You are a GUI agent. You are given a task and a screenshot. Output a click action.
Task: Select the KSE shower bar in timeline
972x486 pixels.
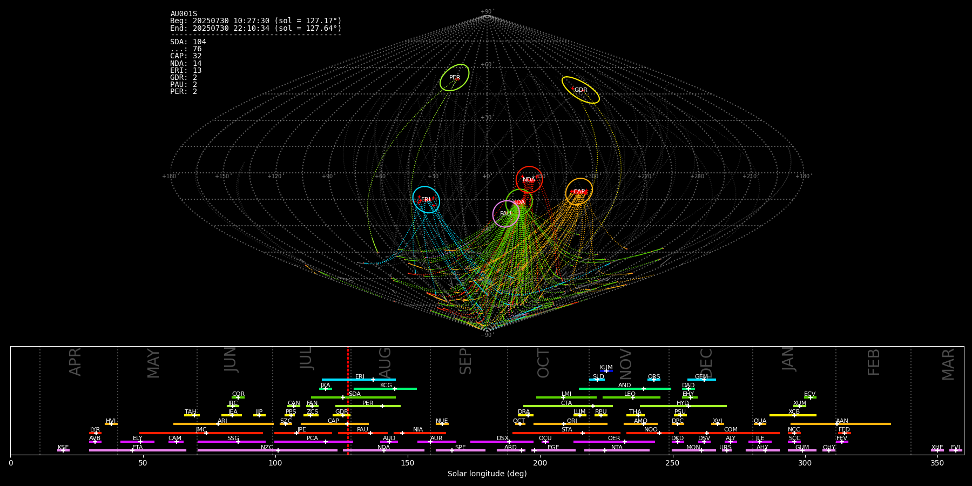[x=63, y=450]
